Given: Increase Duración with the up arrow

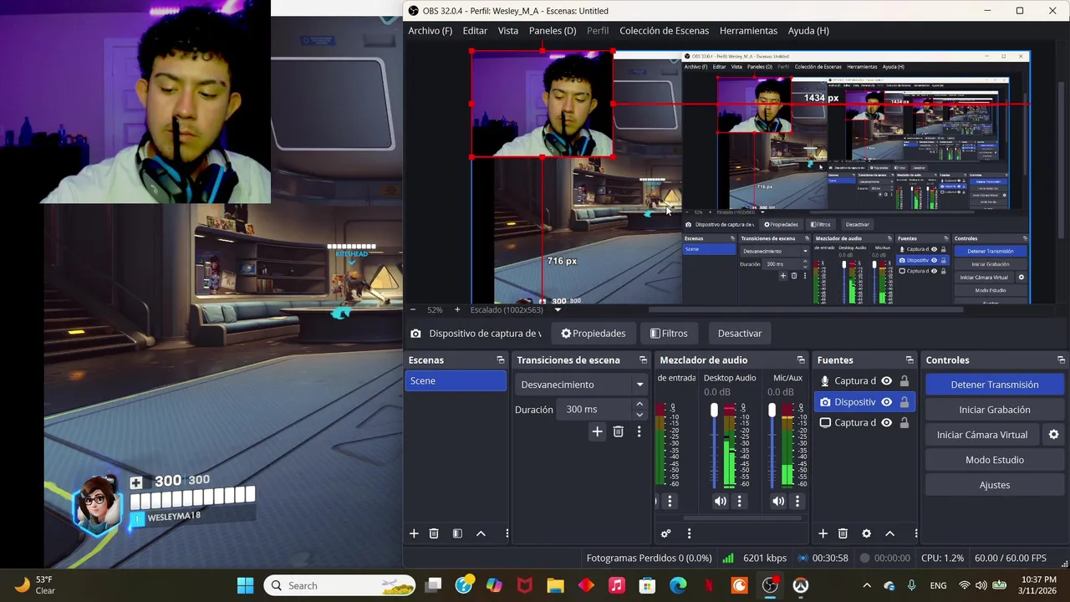Looking at the screenshot, I should click(639, 405).
